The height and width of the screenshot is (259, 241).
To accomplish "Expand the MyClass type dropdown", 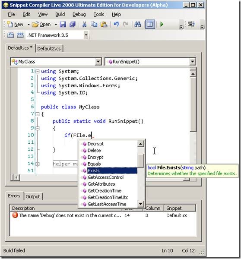I will point(98,62).
